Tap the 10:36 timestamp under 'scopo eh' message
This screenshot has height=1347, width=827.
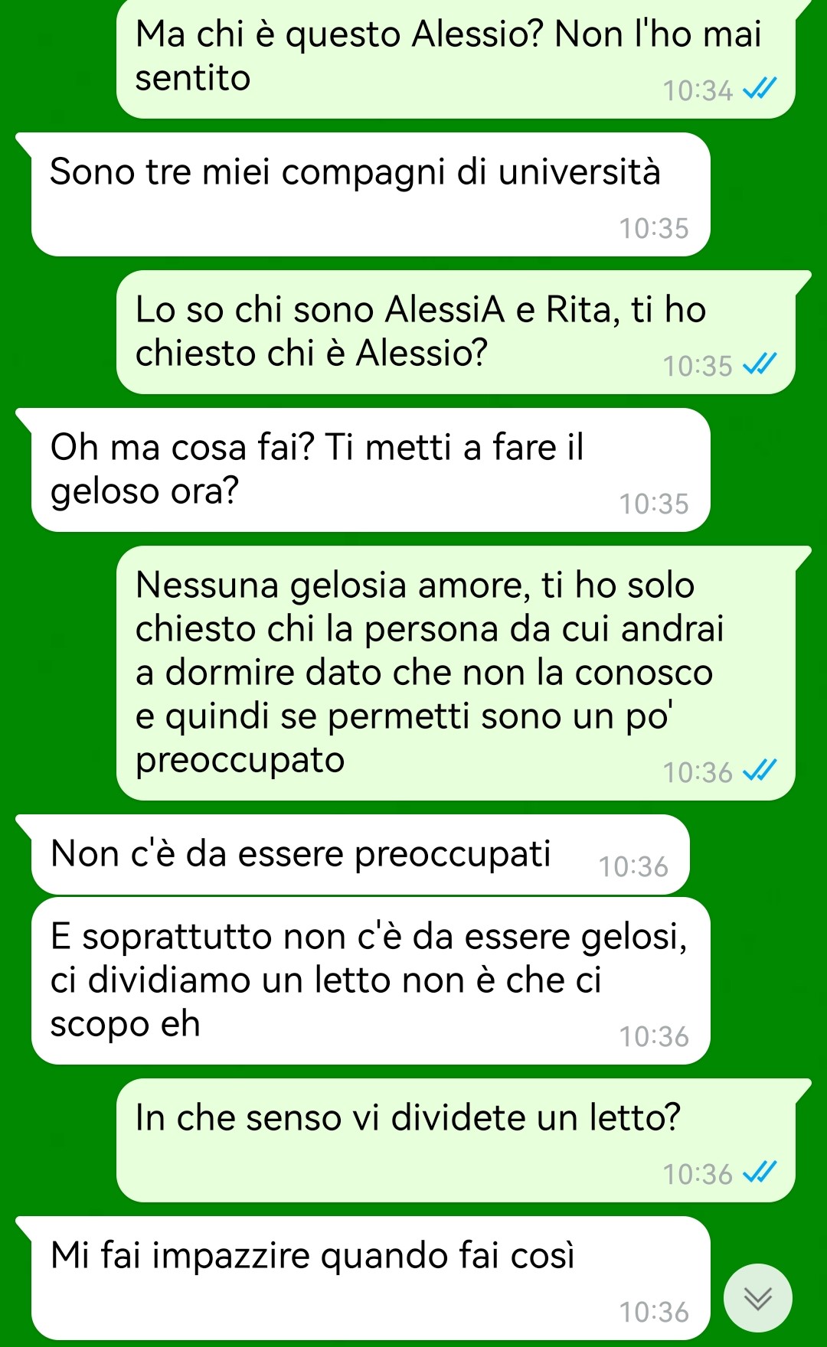click(x=654, y=1036)
